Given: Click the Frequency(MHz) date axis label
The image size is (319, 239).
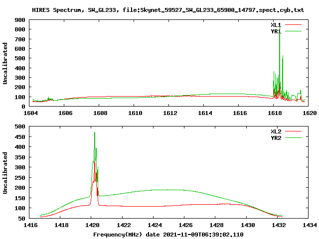Looking at the screenshot, I should click(x=168, y=235).
